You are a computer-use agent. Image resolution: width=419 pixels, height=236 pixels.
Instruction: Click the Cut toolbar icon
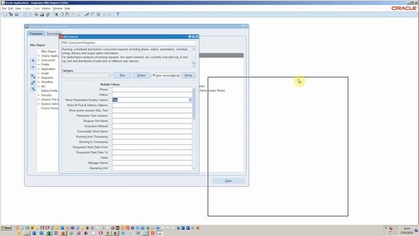(x=56, y=14)
